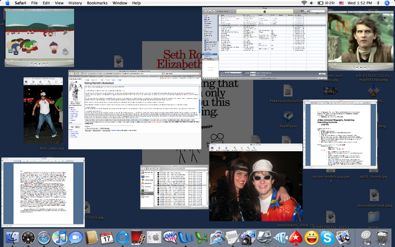Open the Window menu
Screen dimensions: 395x247
tap(119, 3)
